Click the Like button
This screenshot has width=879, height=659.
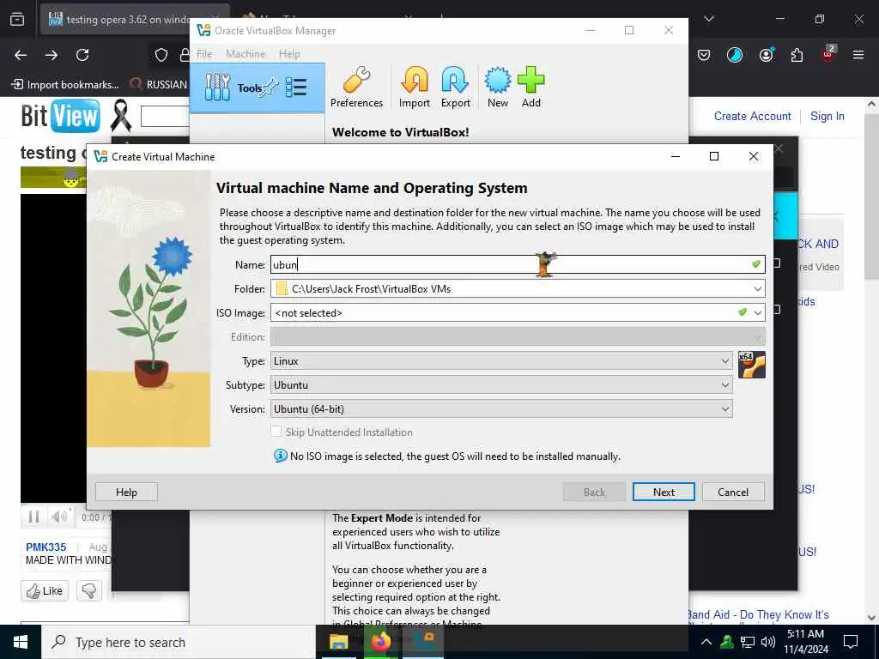pyautogui.click(x=45, y=590)
